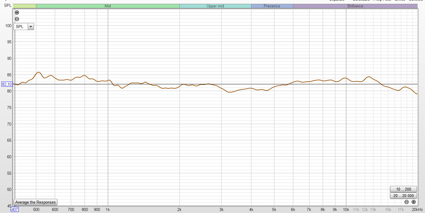Zoom out horizontally with the bottom-right minus icon
This screenshot has height=213, width=425.
(406, 202)
